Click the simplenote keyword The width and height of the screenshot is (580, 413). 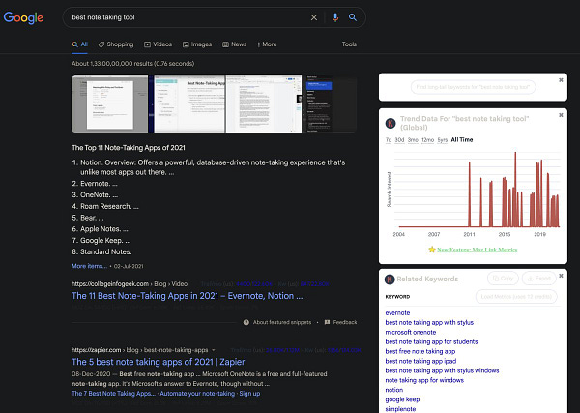click(x=400, y=409)
